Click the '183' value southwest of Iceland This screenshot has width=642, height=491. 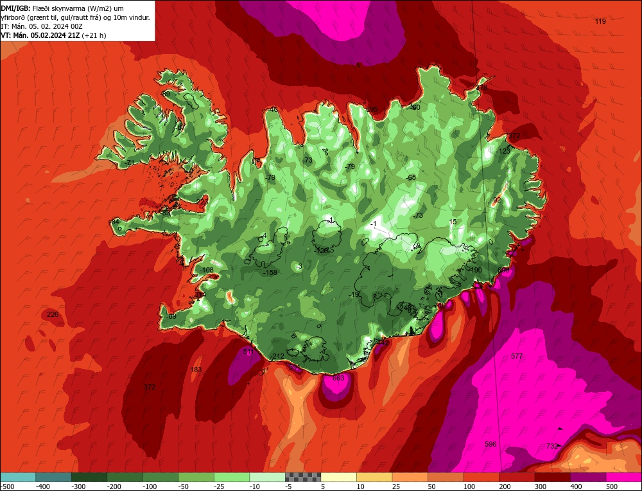[196, 370]
